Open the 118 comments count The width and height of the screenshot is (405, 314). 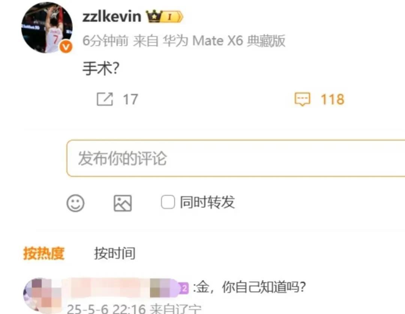click(x=332, y=99)
